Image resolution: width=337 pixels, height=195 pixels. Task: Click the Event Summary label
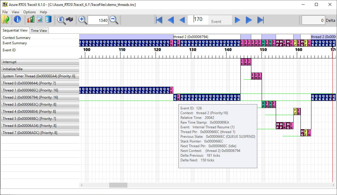15,43
